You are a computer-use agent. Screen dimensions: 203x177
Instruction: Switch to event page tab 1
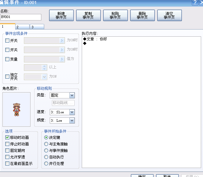(x=7, y=26)
